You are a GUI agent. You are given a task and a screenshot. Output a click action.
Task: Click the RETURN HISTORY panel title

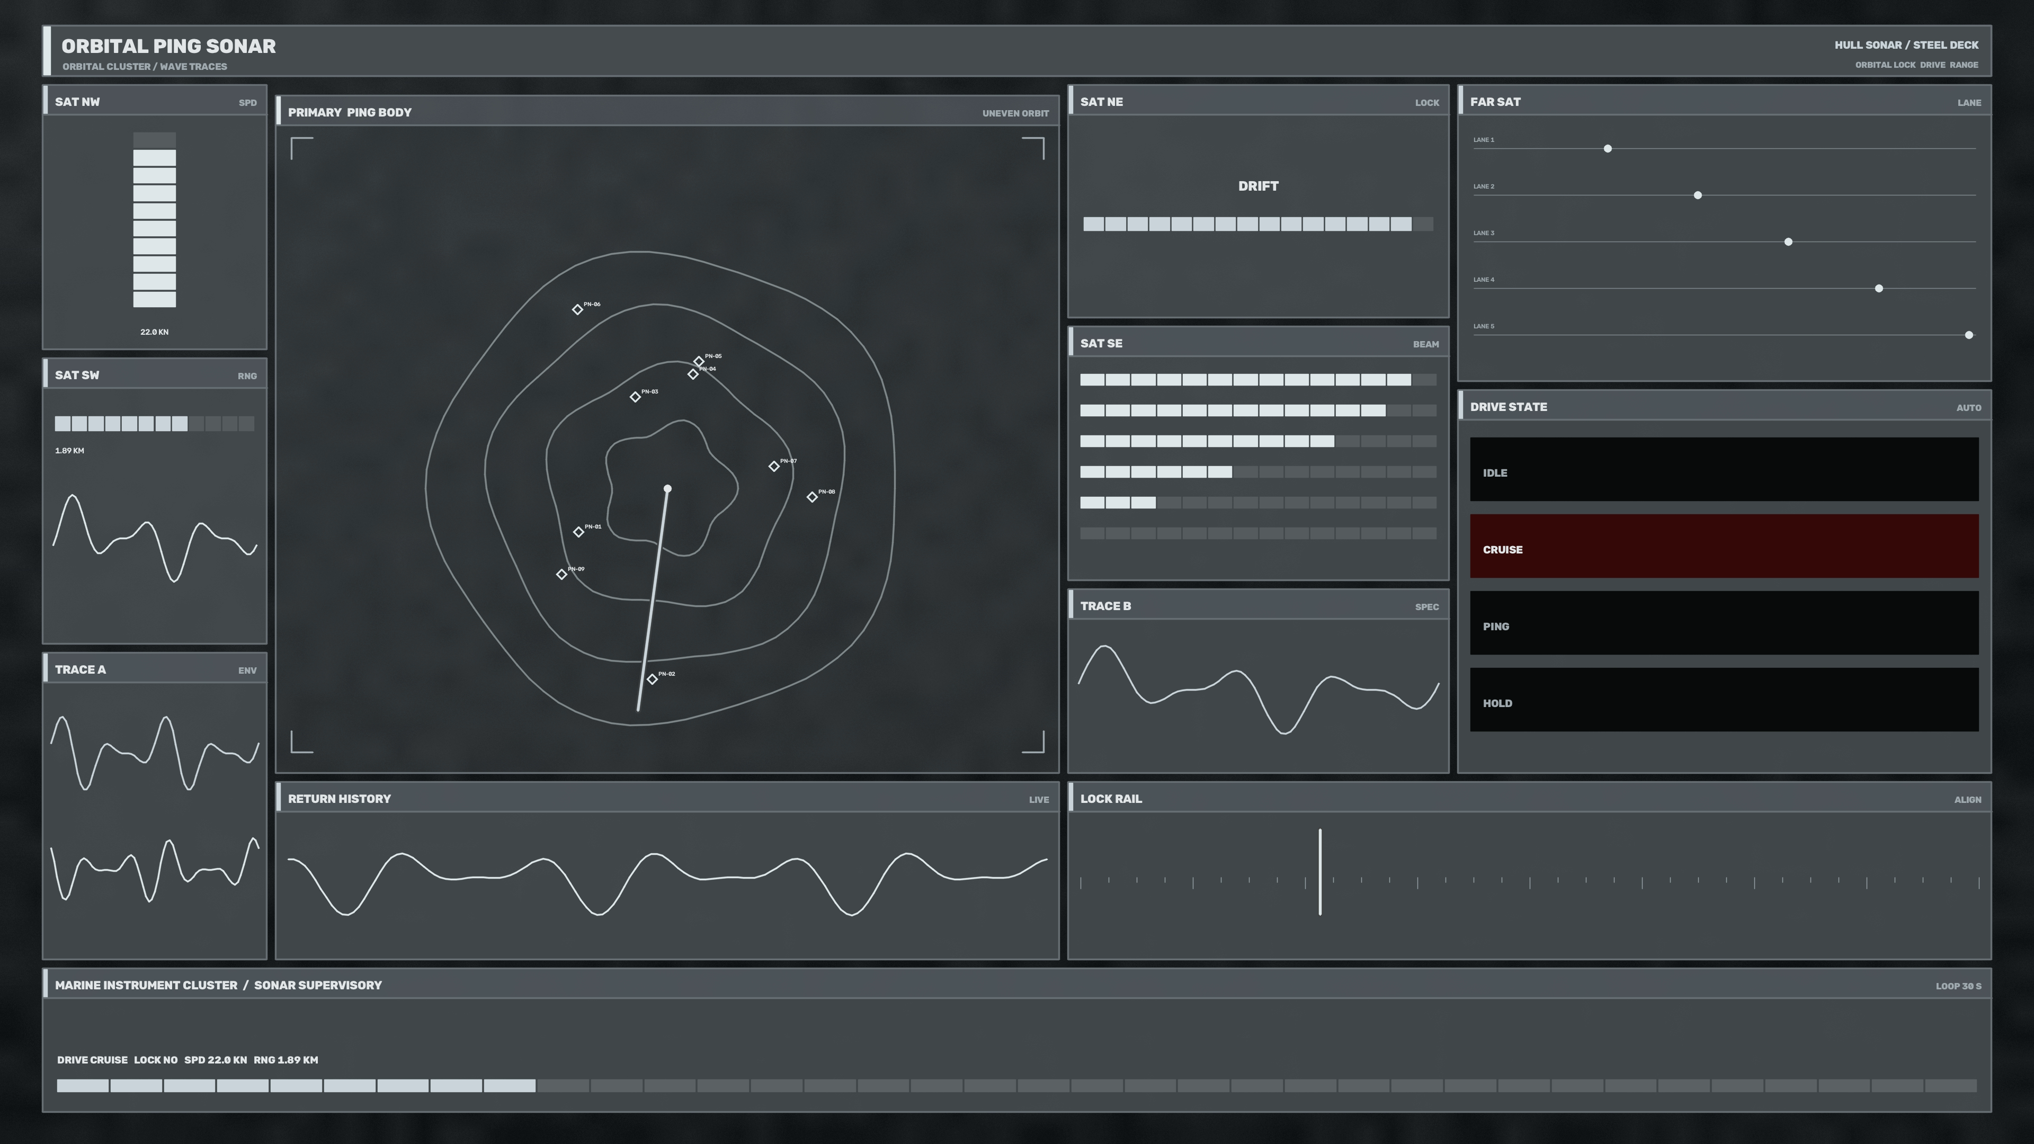click(340, 799)
